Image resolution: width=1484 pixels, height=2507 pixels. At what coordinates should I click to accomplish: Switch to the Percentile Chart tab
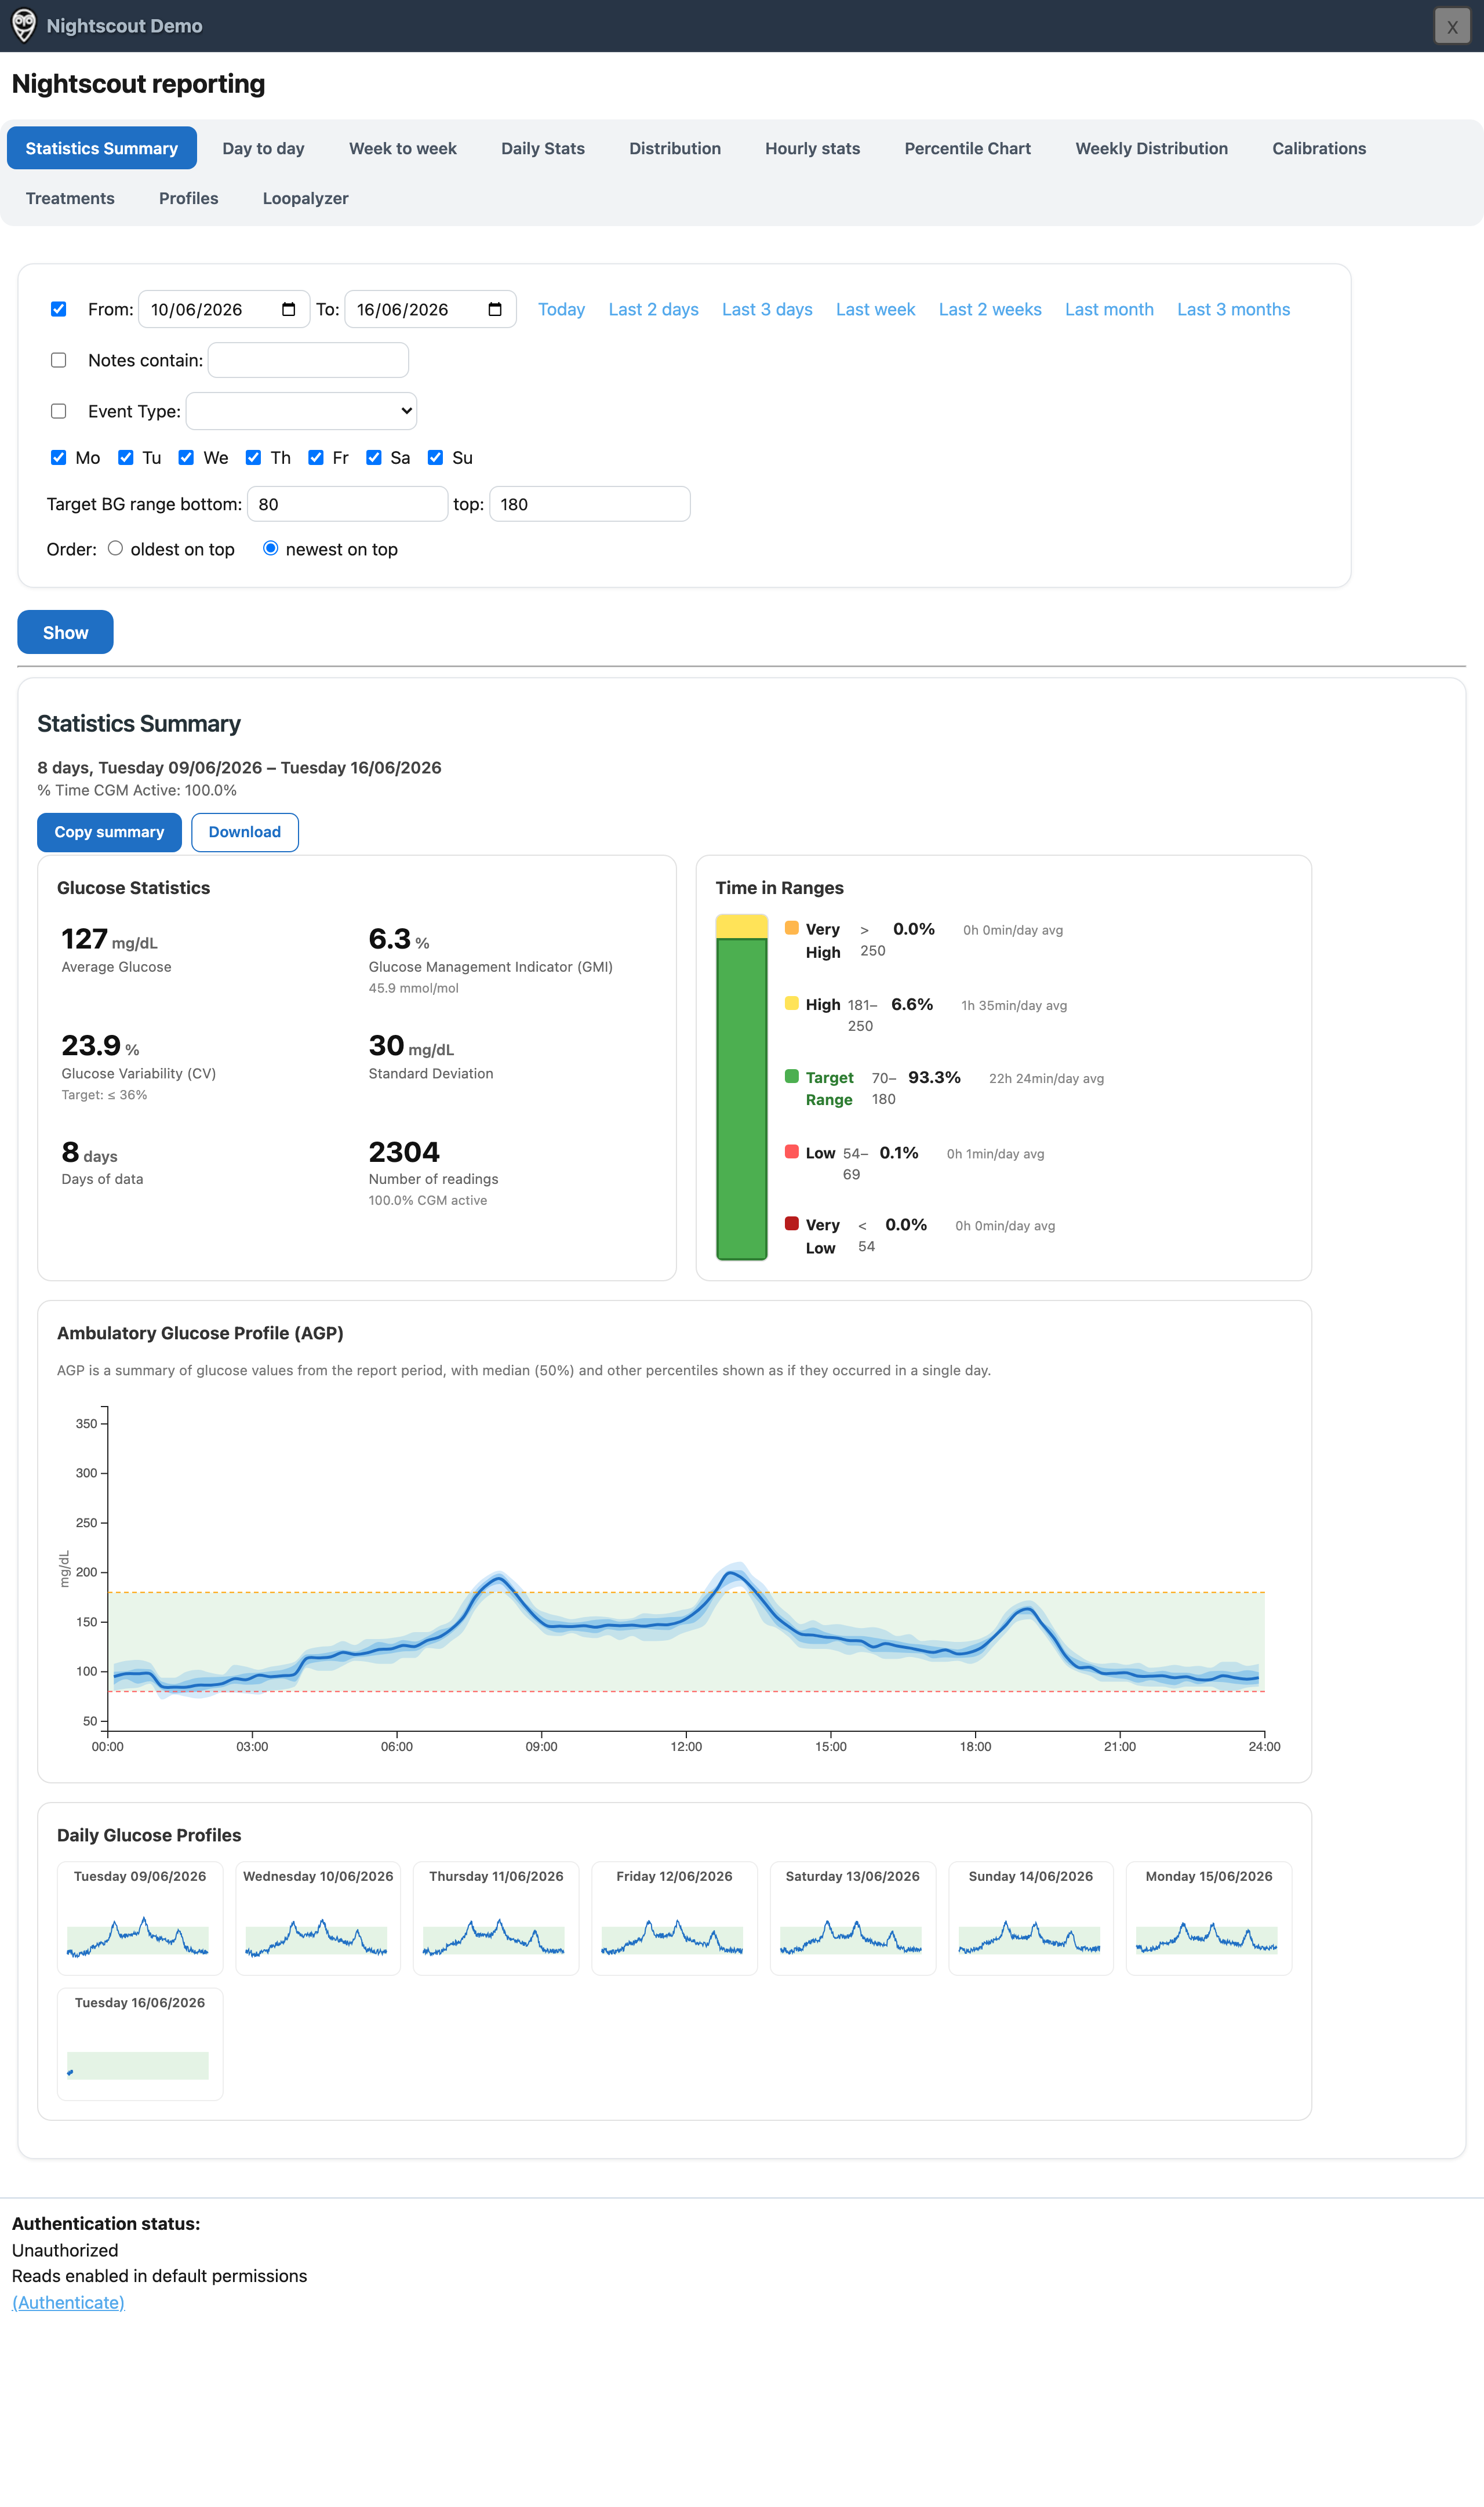(967, 148)
